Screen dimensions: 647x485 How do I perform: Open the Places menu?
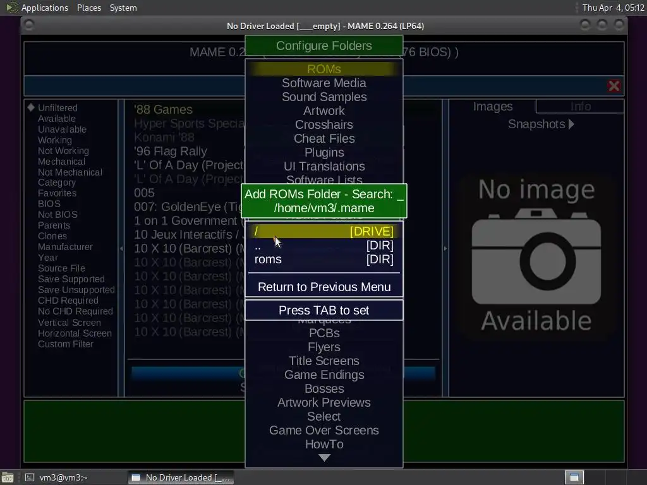(88, 8)
